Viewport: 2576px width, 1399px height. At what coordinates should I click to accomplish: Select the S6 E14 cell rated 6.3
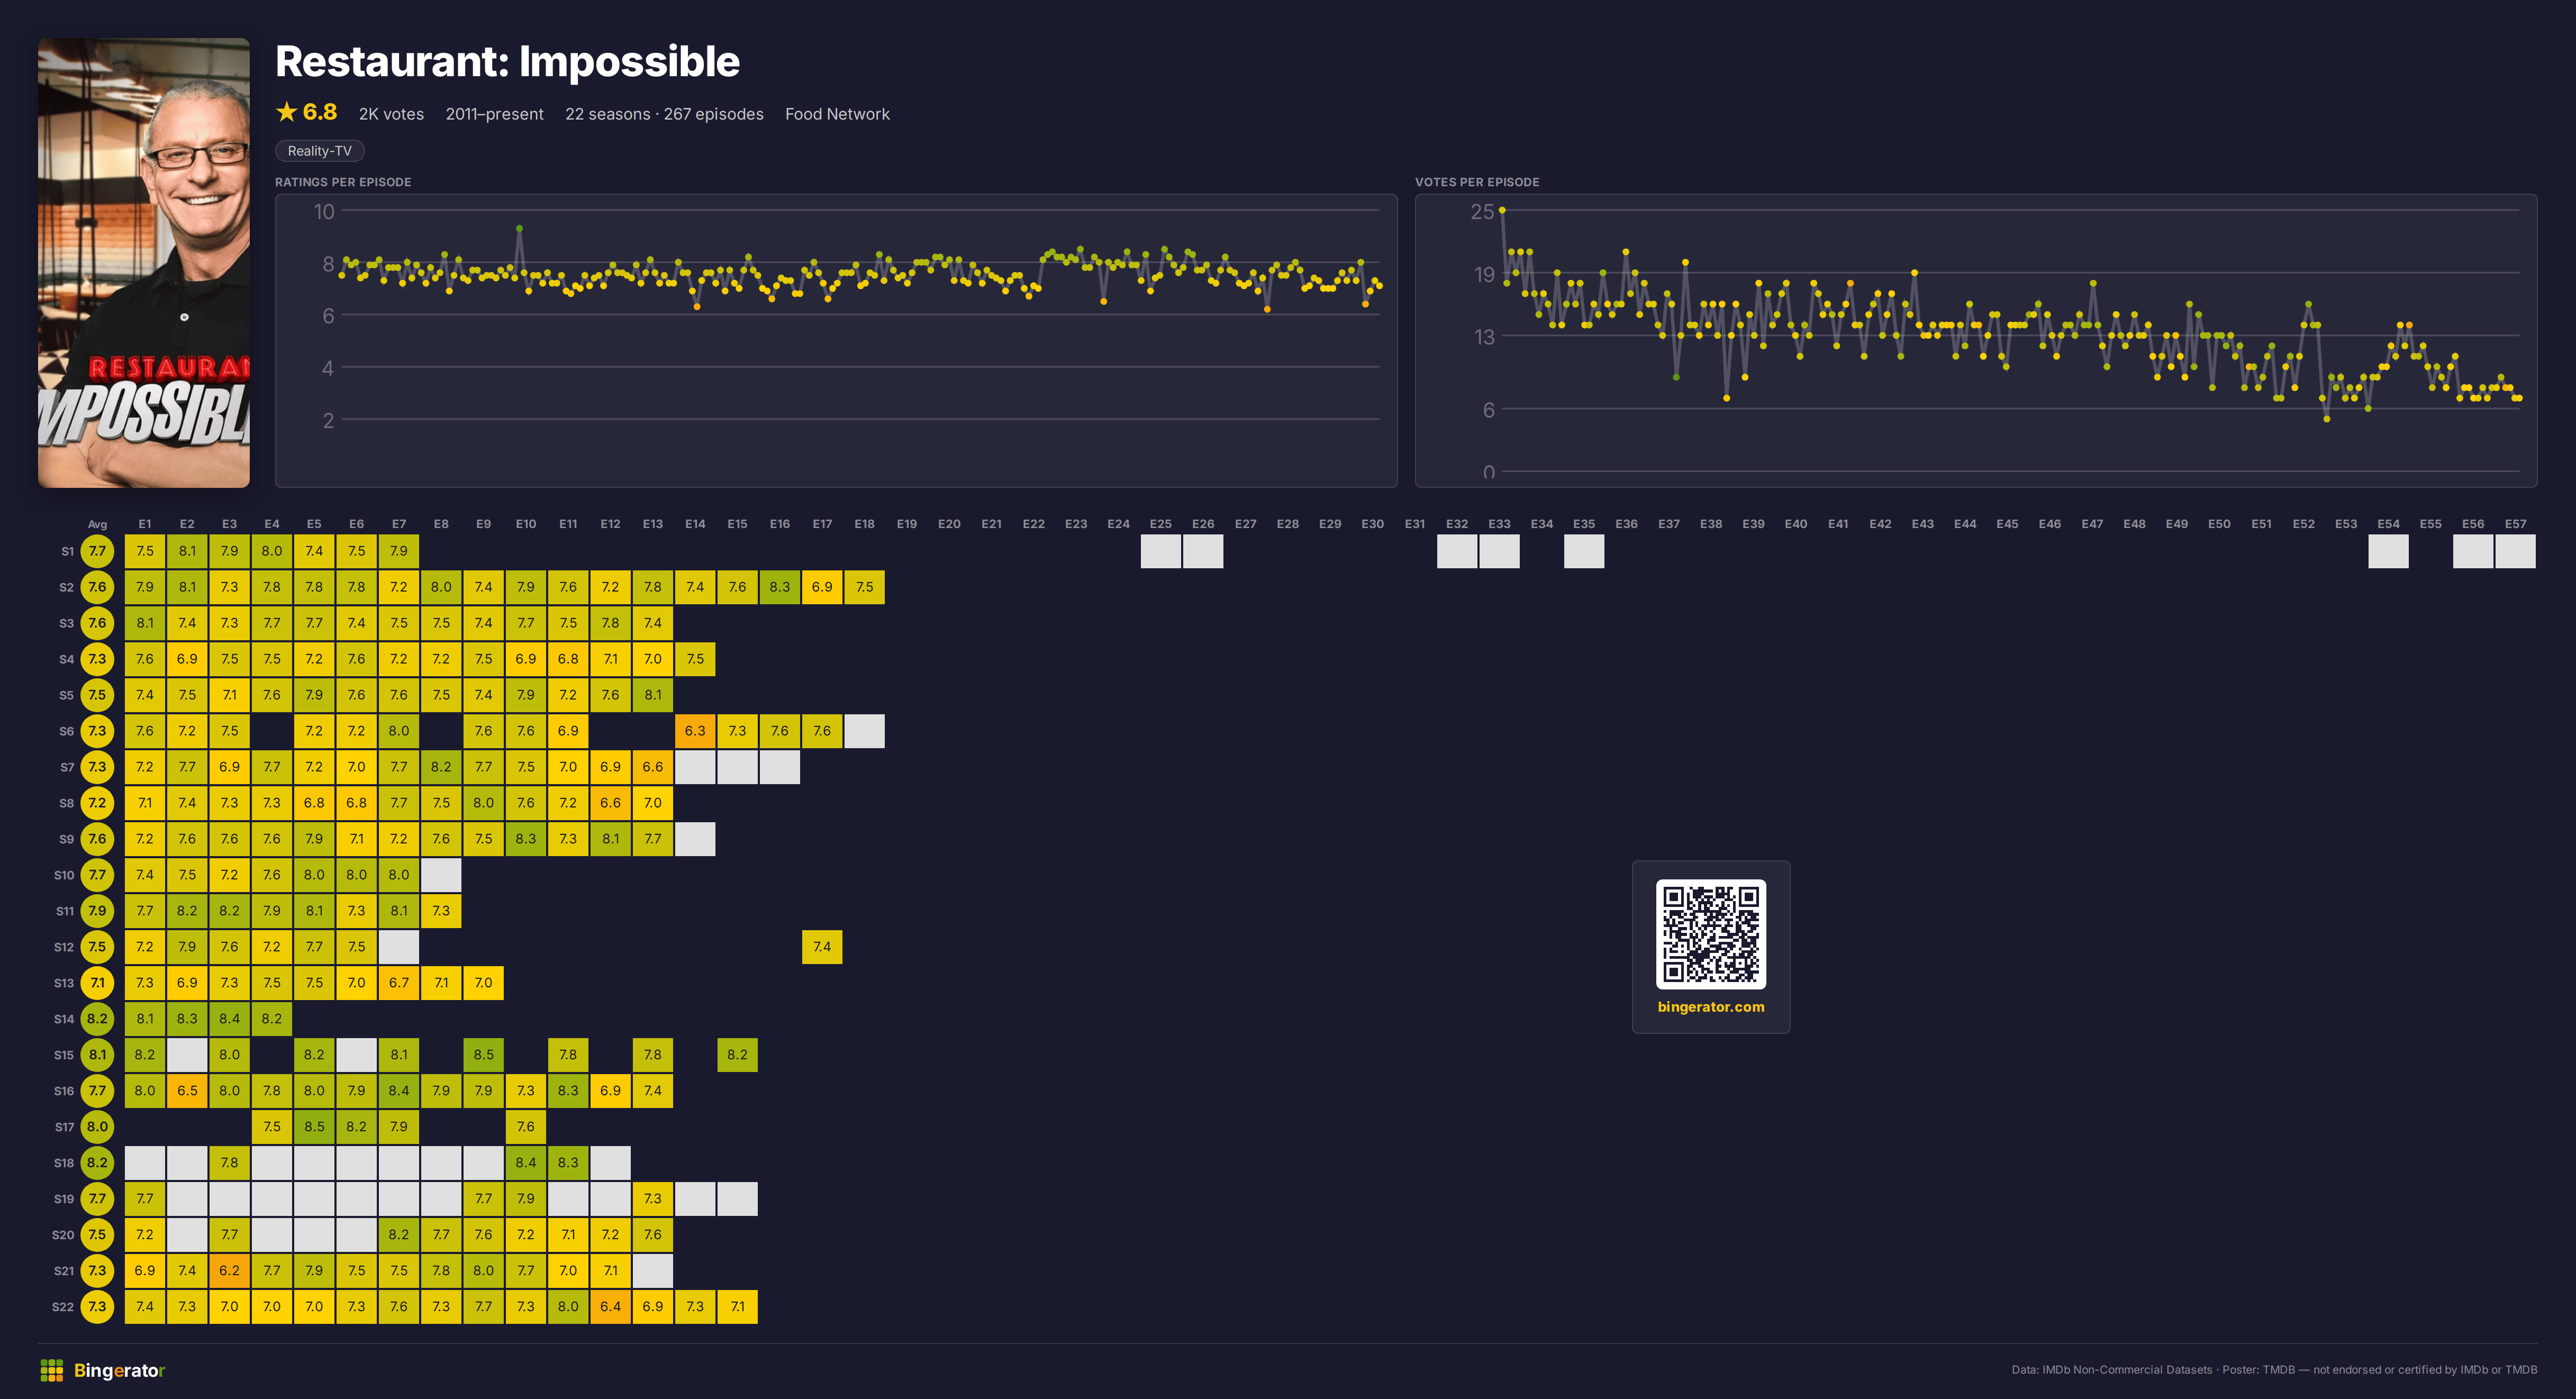[x=695, y=731]
